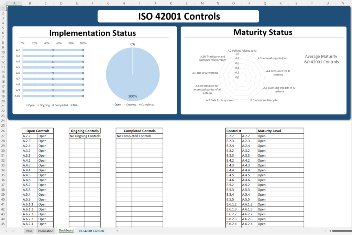Switch to the Information sheet tab
Screen dimensions: 352x235
45,231
